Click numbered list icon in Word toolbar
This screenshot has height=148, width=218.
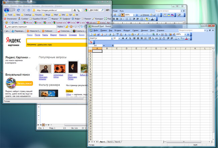(127, 19)
